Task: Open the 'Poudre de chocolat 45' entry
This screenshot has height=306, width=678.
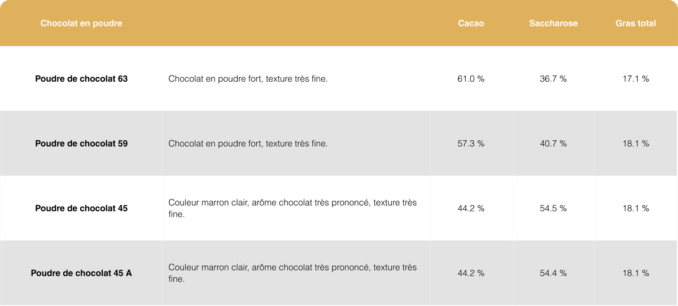Action: click(81, 209)
